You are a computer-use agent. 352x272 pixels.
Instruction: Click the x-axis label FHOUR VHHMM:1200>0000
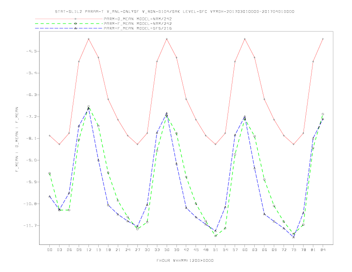pyautogui.click(x=185, y=260)
